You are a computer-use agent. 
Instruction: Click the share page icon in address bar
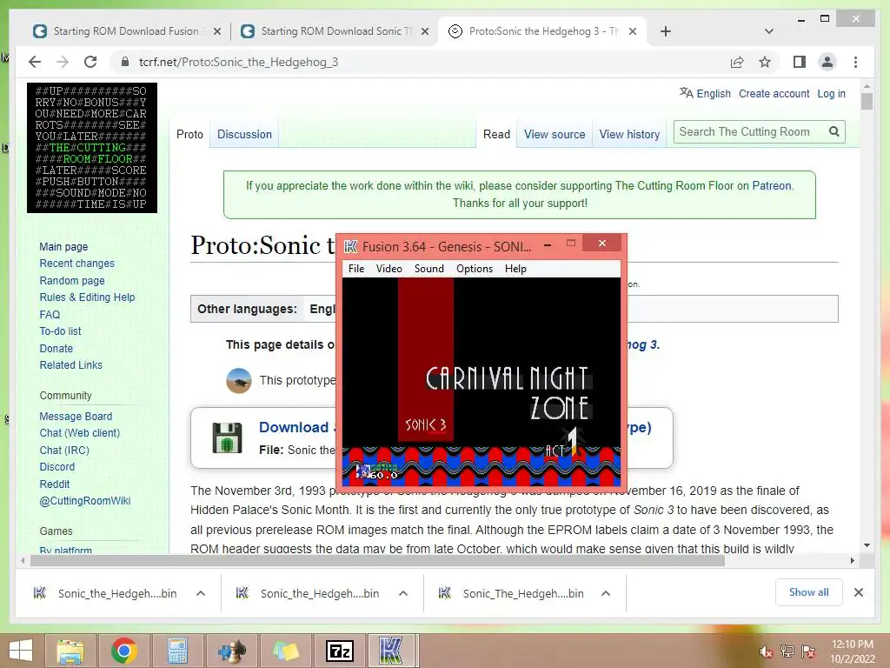pos(737,62)
